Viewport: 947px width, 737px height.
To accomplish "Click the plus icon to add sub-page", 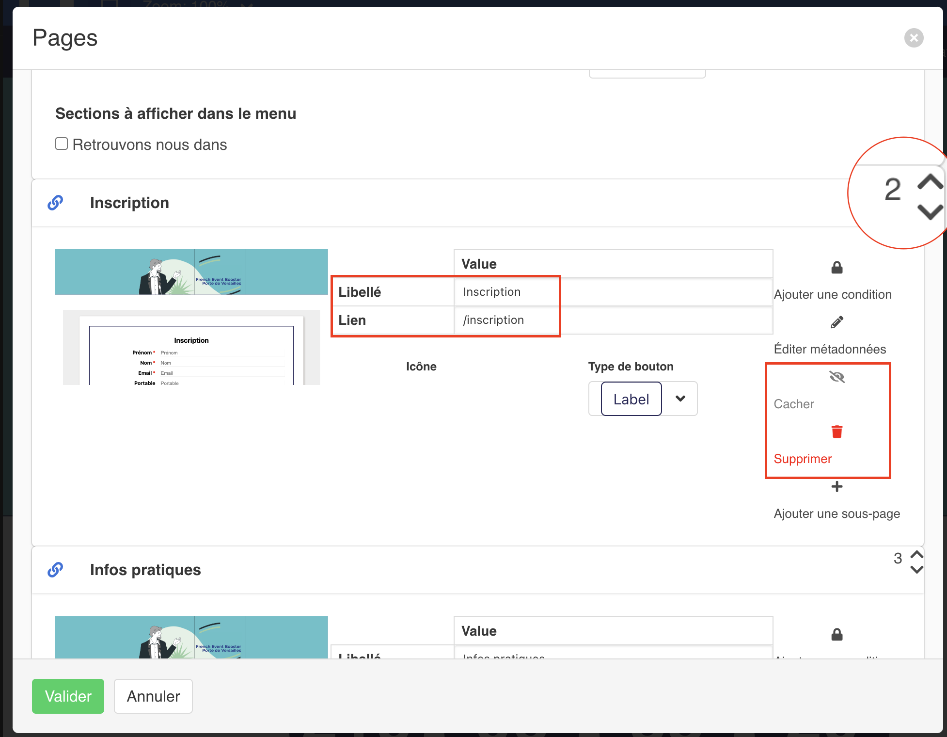I will 837,486.
